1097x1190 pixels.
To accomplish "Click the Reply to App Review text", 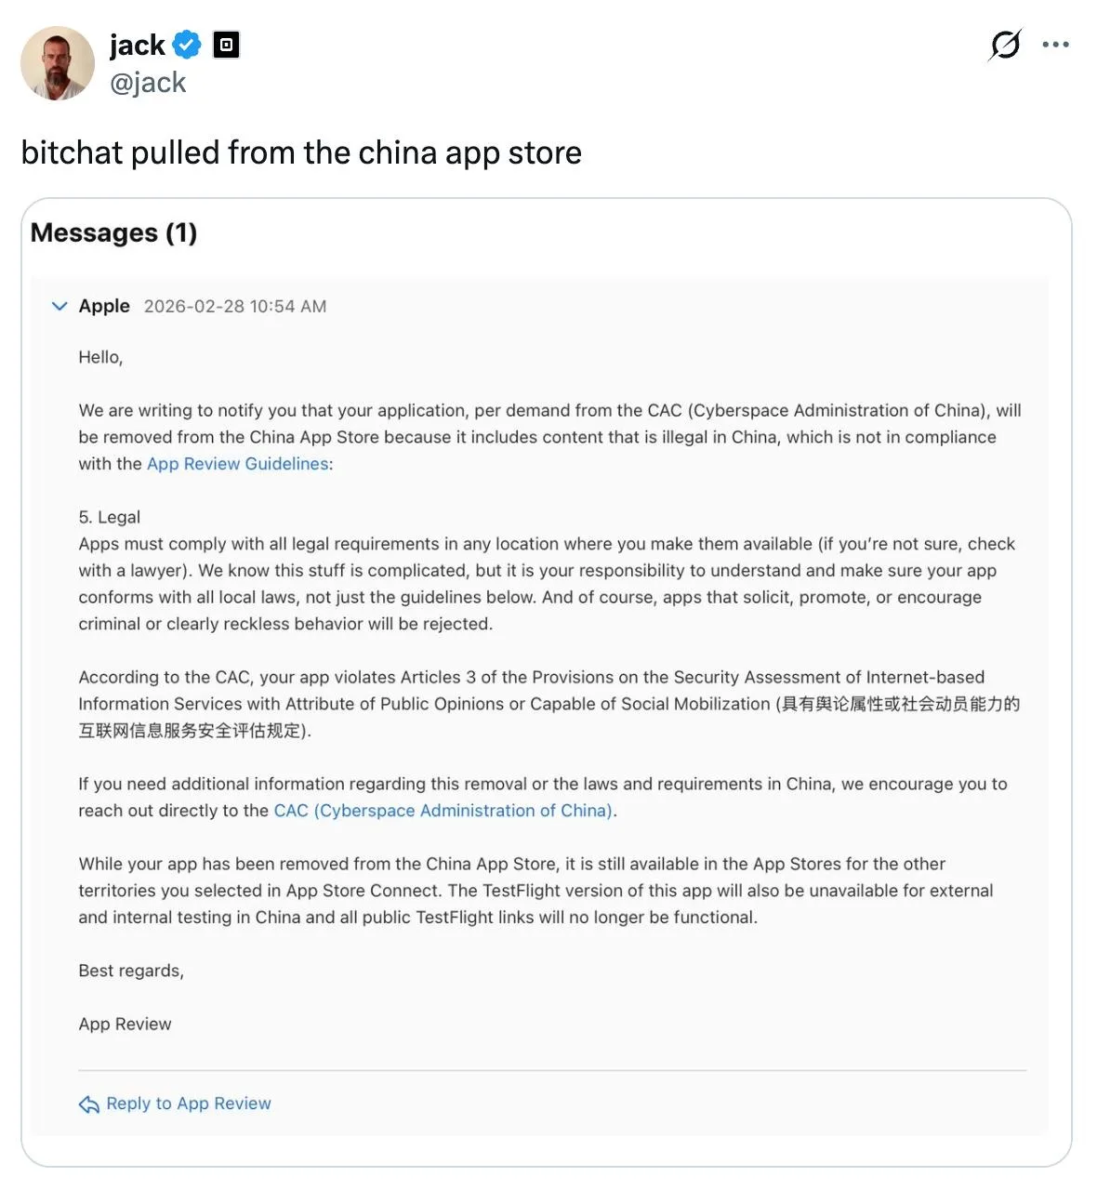I will (189, 1104).
